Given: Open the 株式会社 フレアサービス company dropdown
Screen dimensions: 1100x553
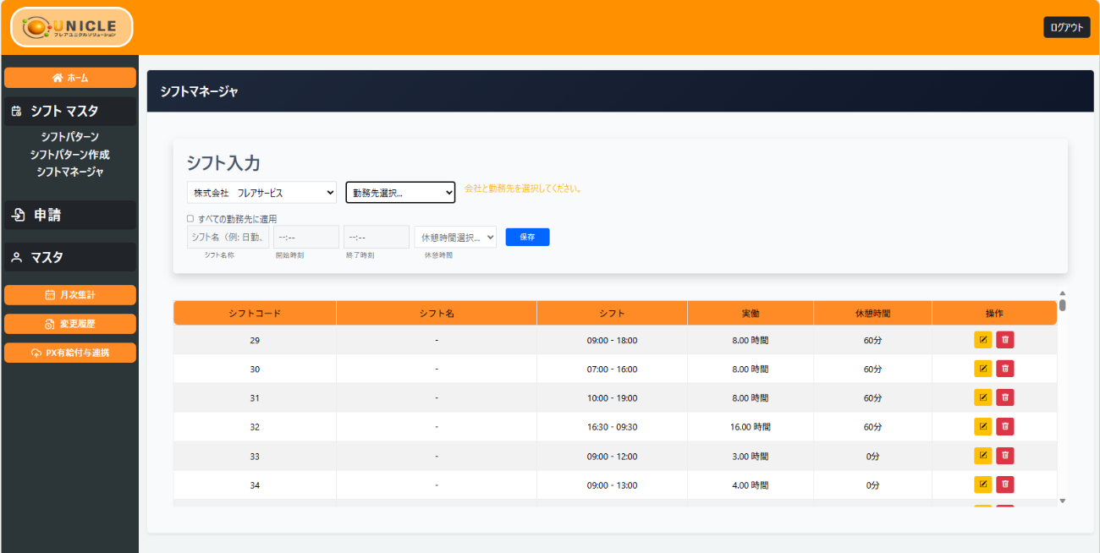Looking at the screenshot, I should [x=261, y=193].
